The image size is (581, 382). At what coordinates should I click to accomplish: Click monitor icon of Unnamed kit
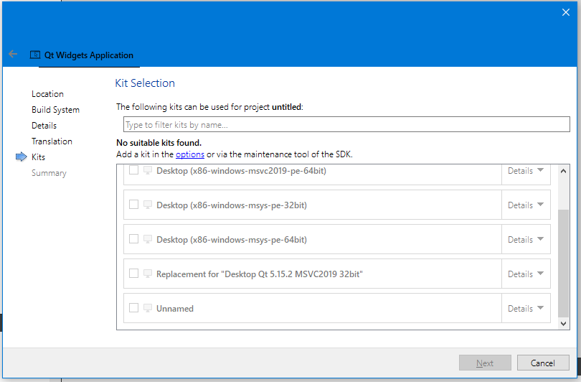click(x=148, y=309)
